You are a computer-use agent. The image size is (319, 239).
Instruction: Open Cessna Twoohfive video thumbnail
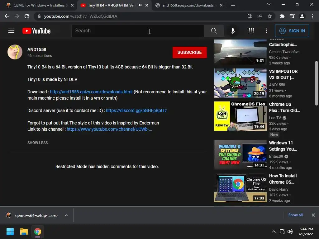click(x=240, y=52)
